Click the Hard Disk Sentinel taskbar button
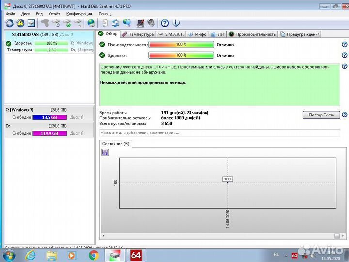Screen dimensions: 349x262 115,255
